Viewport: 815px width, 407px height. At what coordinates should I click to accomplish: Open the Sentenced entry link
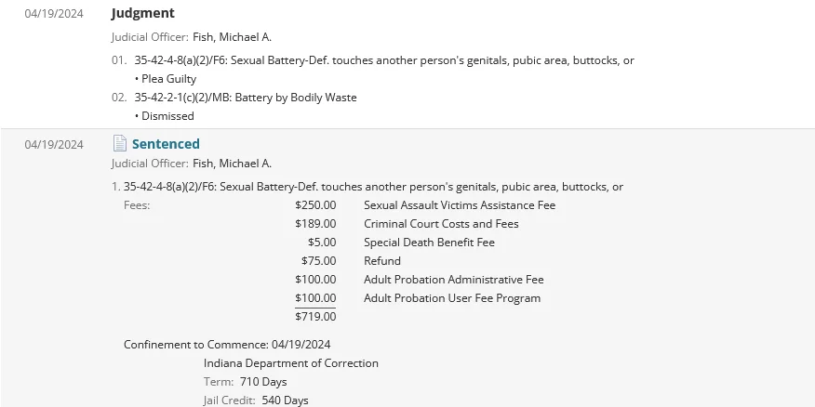pyautogui.click(x=166, y=144)
